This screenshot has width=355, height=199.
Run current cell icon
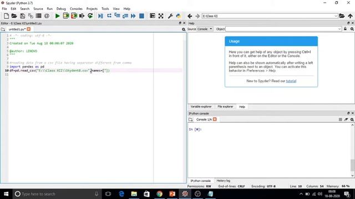(66, 16)
